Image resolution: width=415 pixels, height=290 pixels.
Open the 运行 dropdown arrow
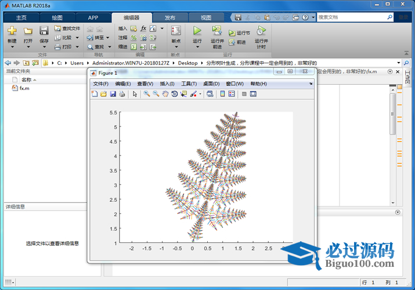[197, 47]
